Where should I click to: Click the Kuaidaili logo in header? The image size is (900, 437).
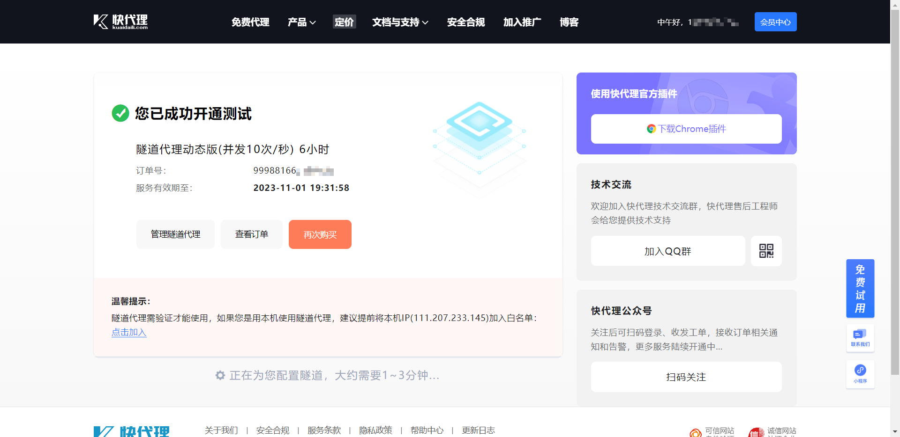coord(120,22)
